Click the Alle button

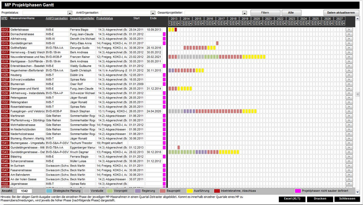pyautogui.click(x=291, y=13)
